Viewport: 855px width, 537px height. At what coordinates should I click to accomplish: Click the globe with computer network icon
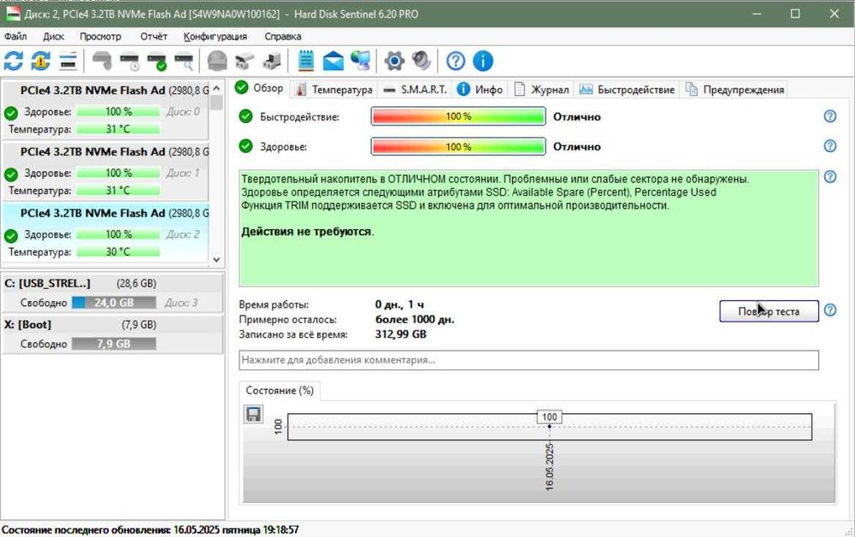point(361,61)
